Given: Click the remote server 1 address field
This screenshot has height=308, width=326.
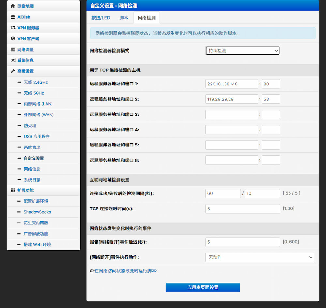Looking at the screenshot, I should pos(231,84).
